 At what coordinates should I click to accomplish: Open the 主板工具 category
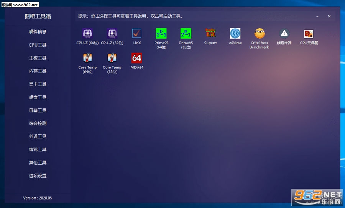[38, 58]
